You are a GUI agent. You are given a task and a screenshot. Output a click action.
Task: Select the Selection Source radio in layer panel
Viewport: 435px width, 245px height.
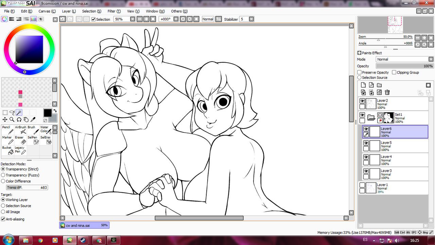pos(359,78)
